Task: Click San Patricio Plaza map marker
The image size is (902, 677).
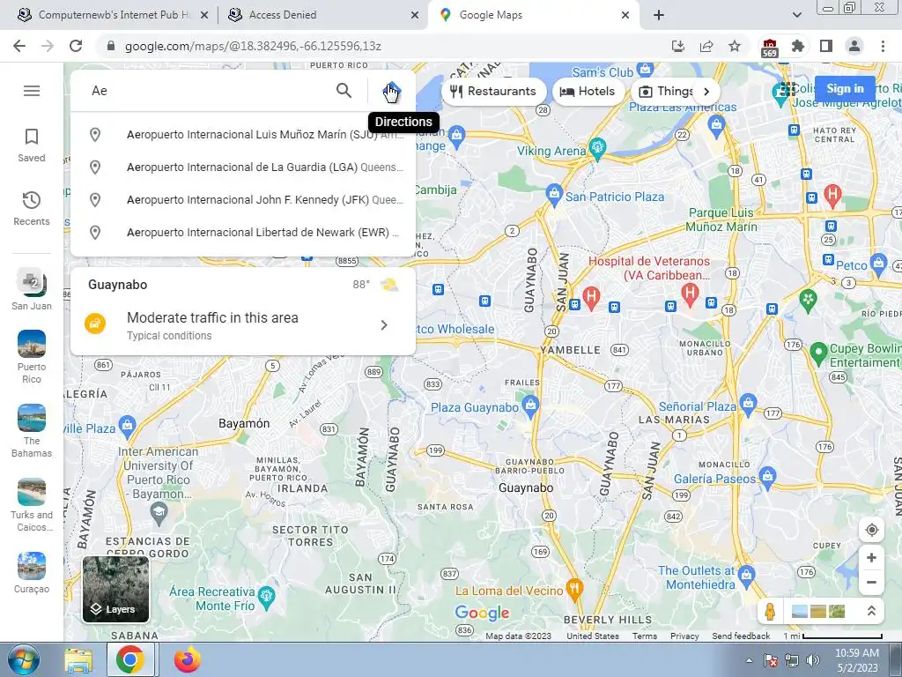Action: [x=553, y=195]
